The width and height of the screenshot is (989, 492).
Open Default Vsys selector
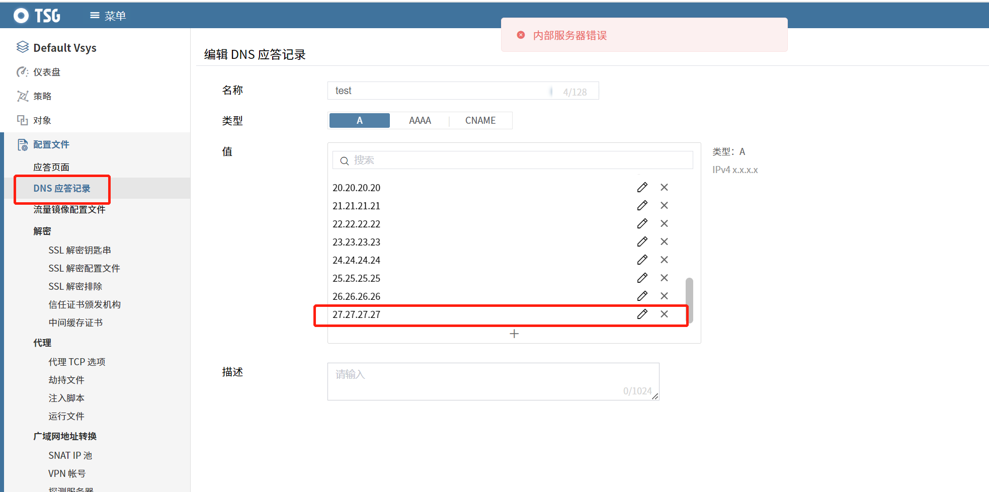point(64,48)
